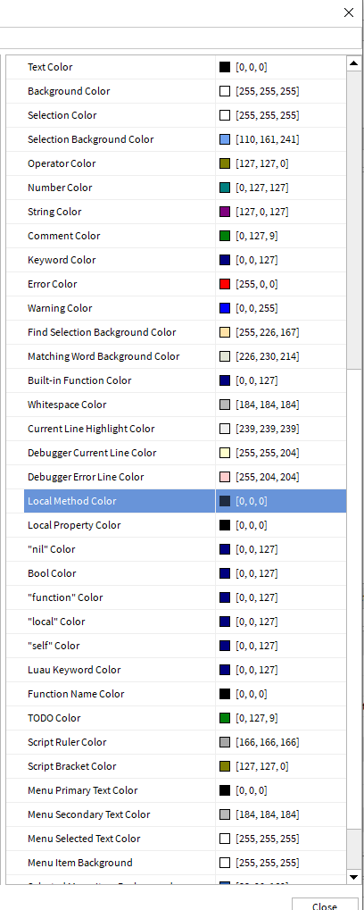
Task: Click the "function" Color swatch
Action: click(225, 597)
